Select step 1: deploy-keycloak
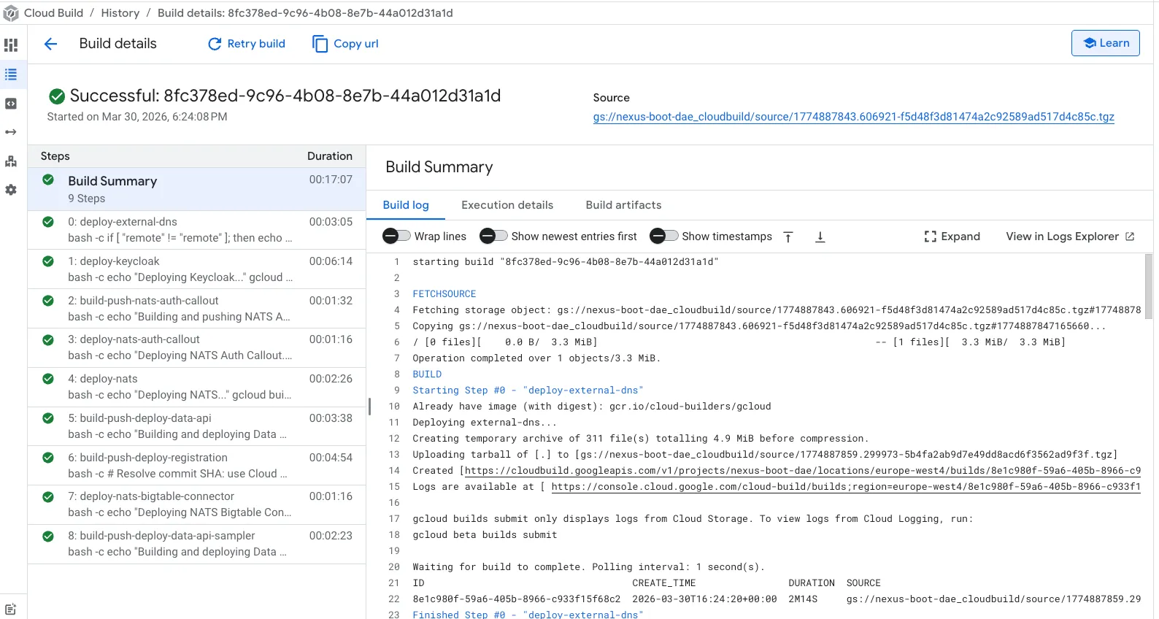Viewport: 1159px width, 619px height. point(196,269)
